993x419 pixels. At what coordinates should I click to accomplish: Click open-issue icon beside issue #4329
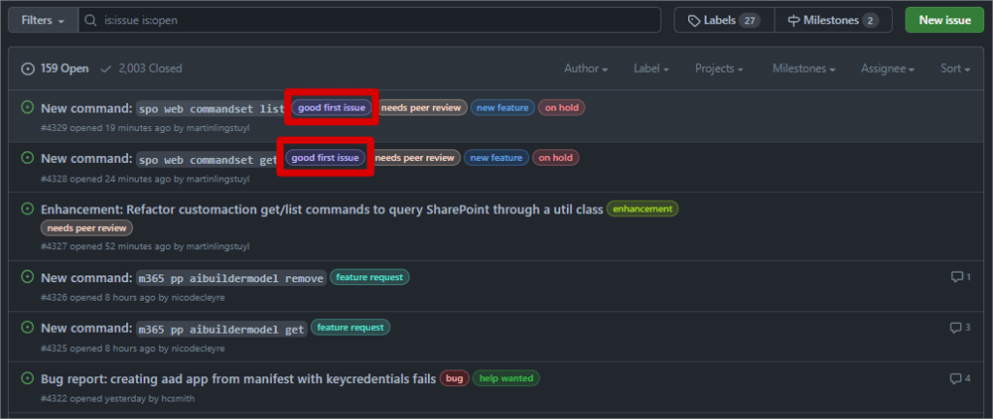27,108
